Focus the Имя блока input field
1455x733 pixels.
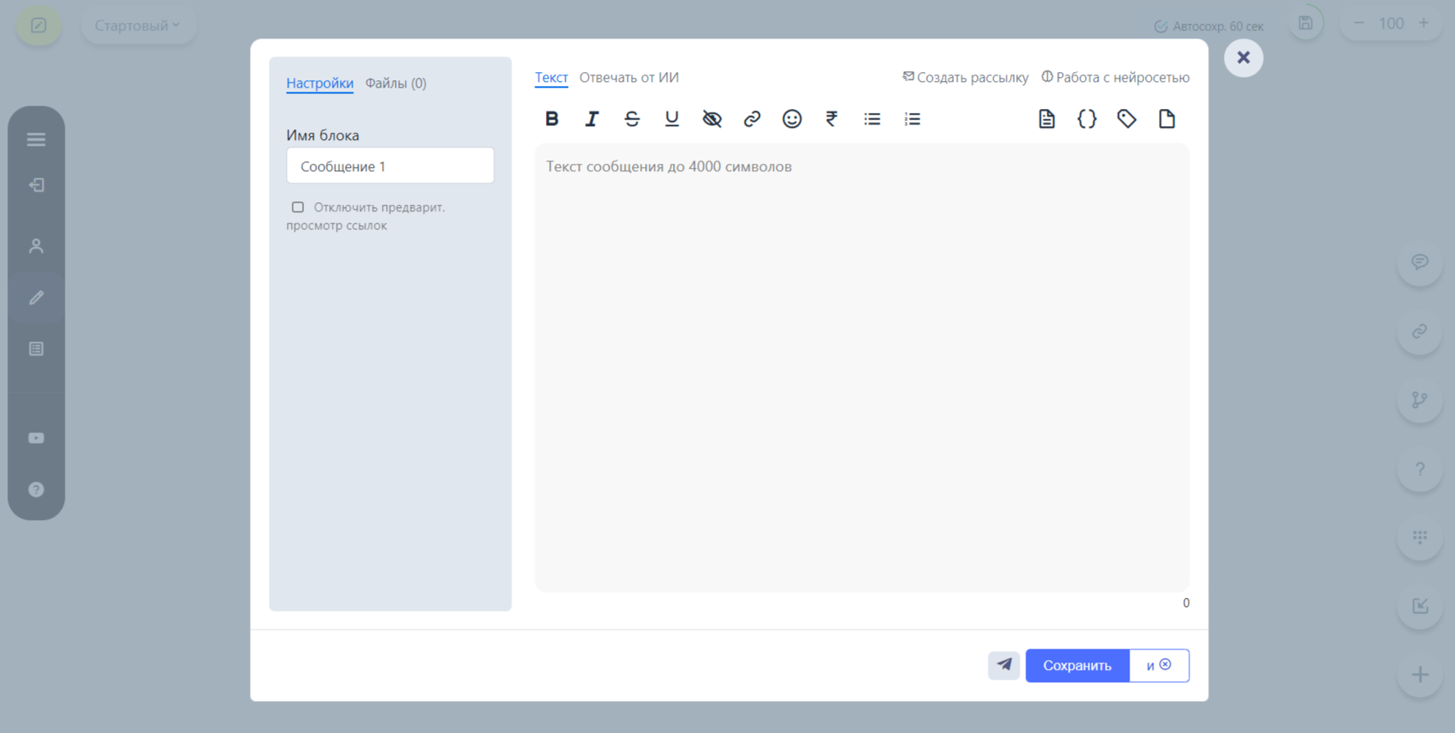390,166
